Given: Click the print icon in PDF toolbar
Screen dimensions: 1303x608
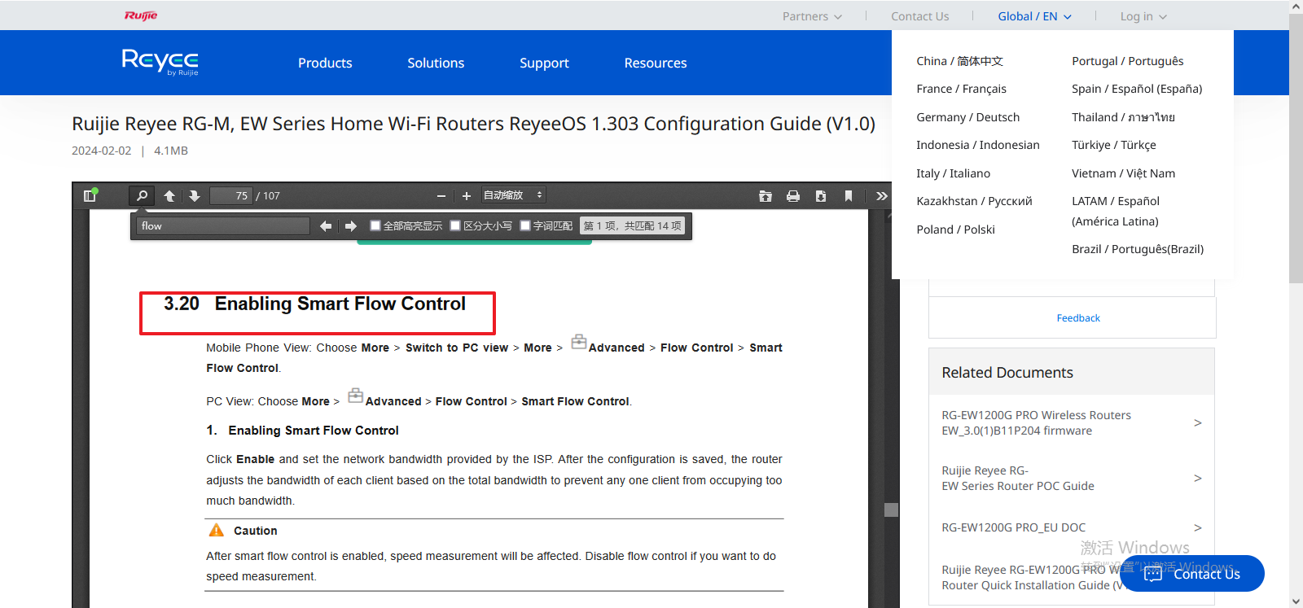Looking at the screenshot, I should [x=792, y=195].
